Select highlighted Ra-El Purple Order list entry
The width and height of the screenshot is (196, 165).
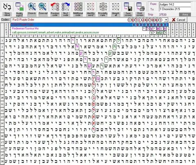click(x=89, y=25)
